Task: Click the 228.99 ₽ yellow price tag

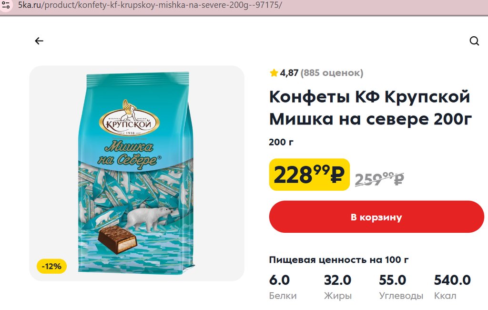Action: pos(309,175)
